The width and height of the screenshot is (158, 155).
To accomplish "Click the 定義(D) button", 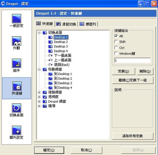I will pos(123,71).
